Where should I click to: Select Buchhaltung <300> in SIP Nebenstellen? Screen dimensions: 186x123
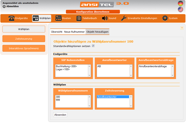pos(66,66)
